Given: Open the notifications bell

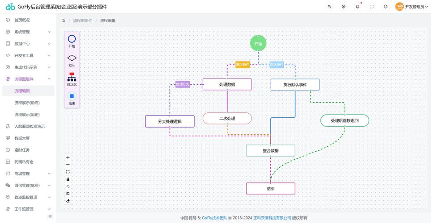Looking at the screenshot, I should [358, 7].
